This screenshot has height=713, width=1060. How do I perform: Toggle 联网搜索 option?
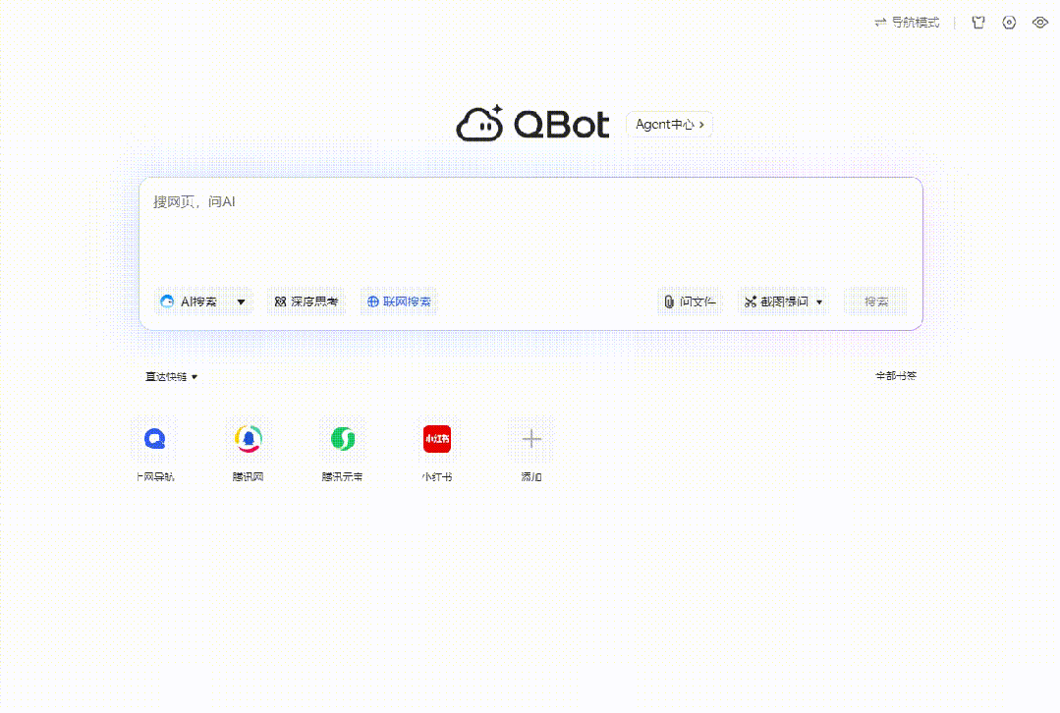399,302
